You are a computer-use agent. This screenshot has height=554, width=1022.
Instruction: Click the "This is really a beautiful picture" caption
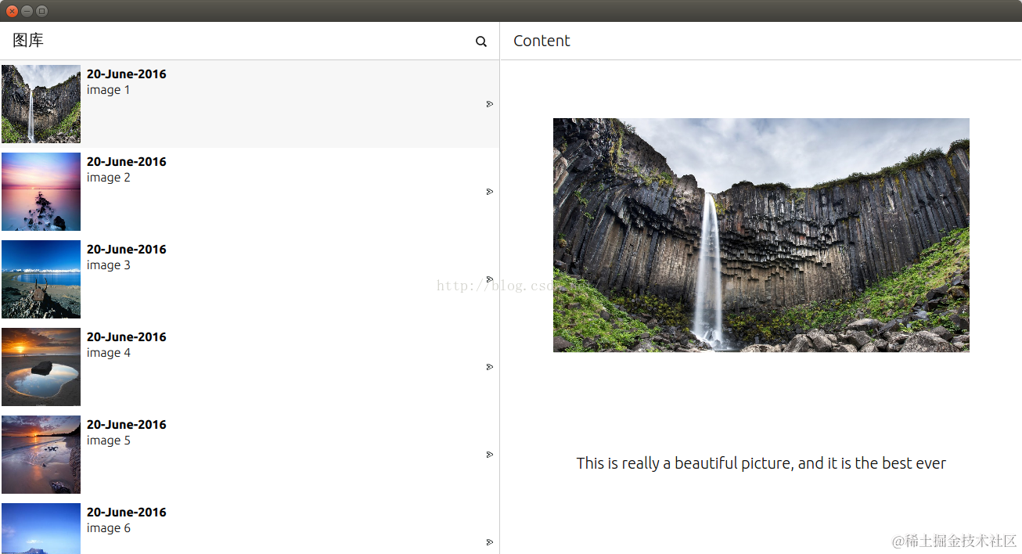pos(761,463)
